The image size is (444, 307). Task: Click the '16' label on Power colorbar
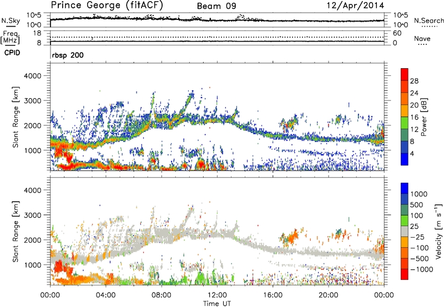coord(414,117)
